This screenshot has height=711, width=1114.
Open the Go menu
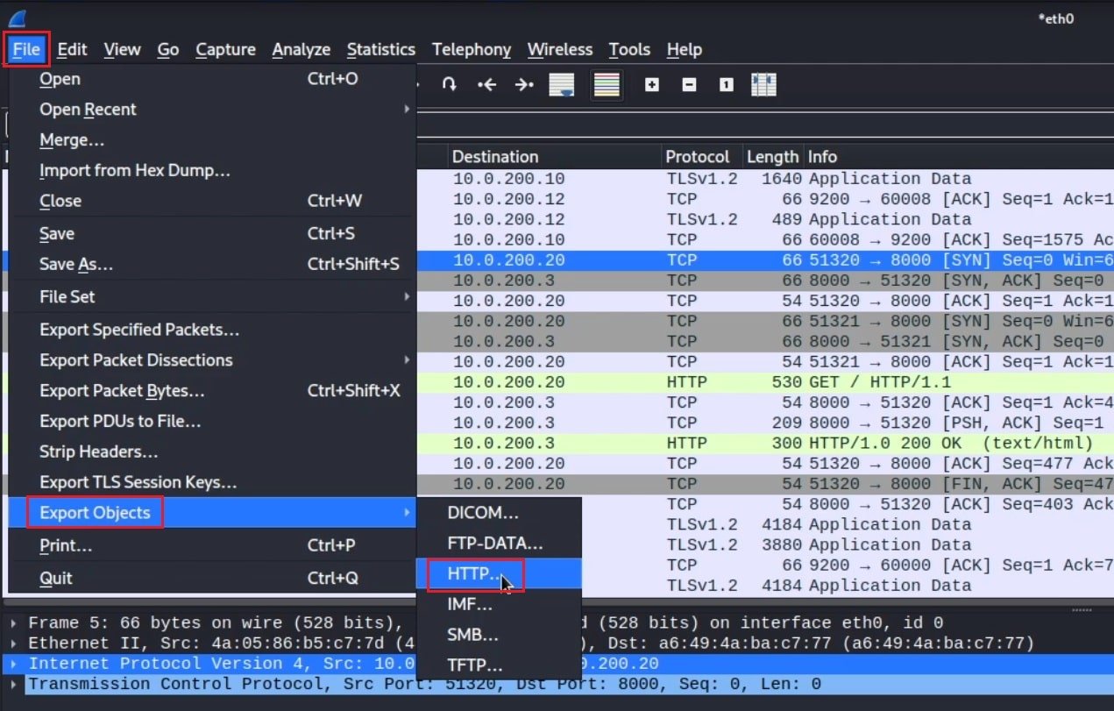[x=168, y=50]
